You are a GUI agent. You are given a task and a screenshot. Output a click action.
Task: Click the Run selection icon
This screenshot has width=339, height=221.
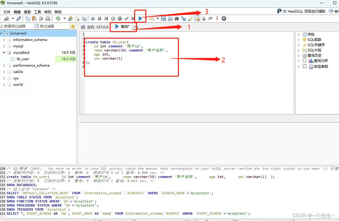pyautogui.click(x=152, y=19)
